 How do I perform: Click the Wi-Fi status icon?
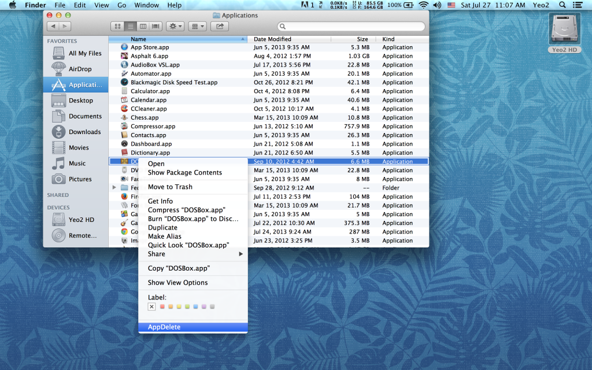(424, 5)
